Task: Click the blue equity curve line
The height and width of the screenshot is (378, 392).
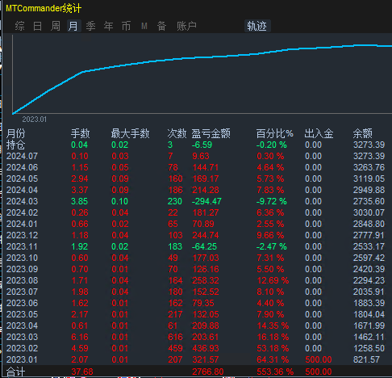Action: click(202, 57)
